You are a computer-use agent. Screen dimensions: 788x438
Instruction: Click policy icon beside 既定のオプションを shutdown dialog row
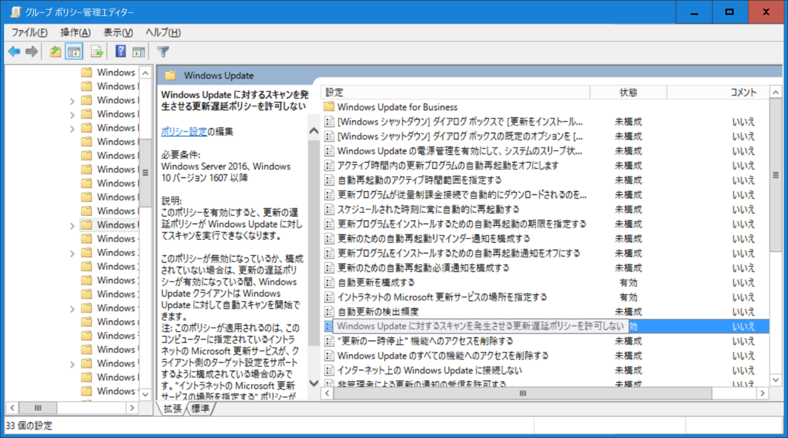pos(329,136)
